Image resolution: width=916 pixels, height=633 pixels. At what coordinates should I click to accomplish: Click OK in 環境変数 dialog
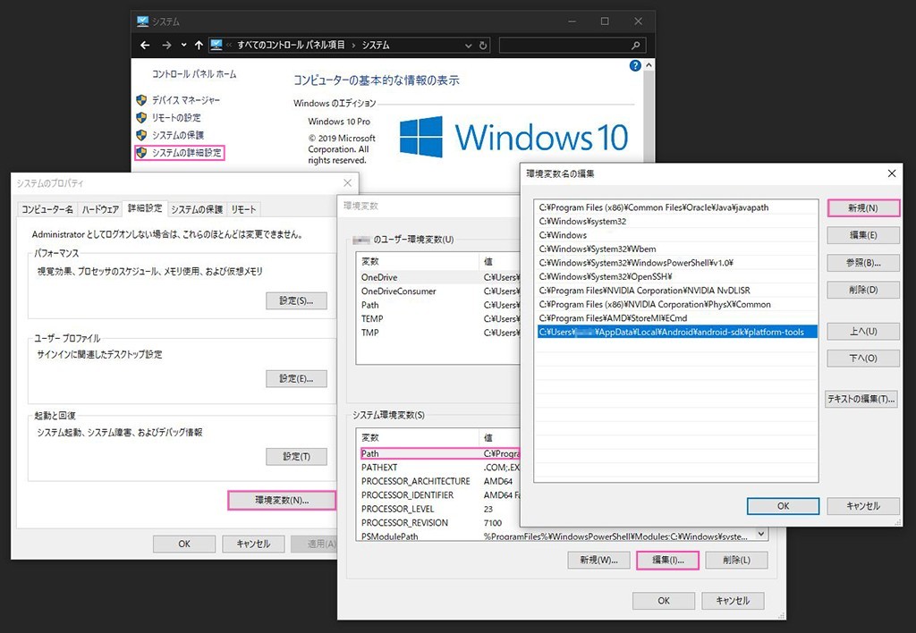(664, 600)
